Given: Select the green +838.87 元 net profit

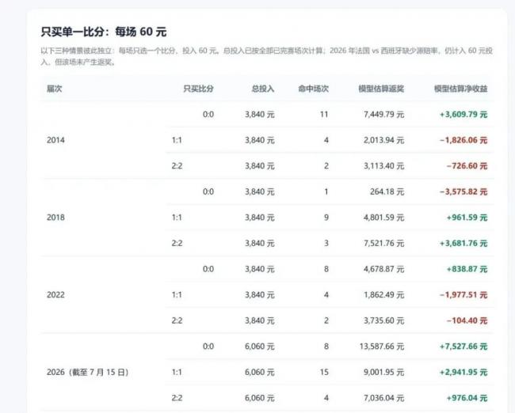Looking at the screenshot, I should click(467, 269).
